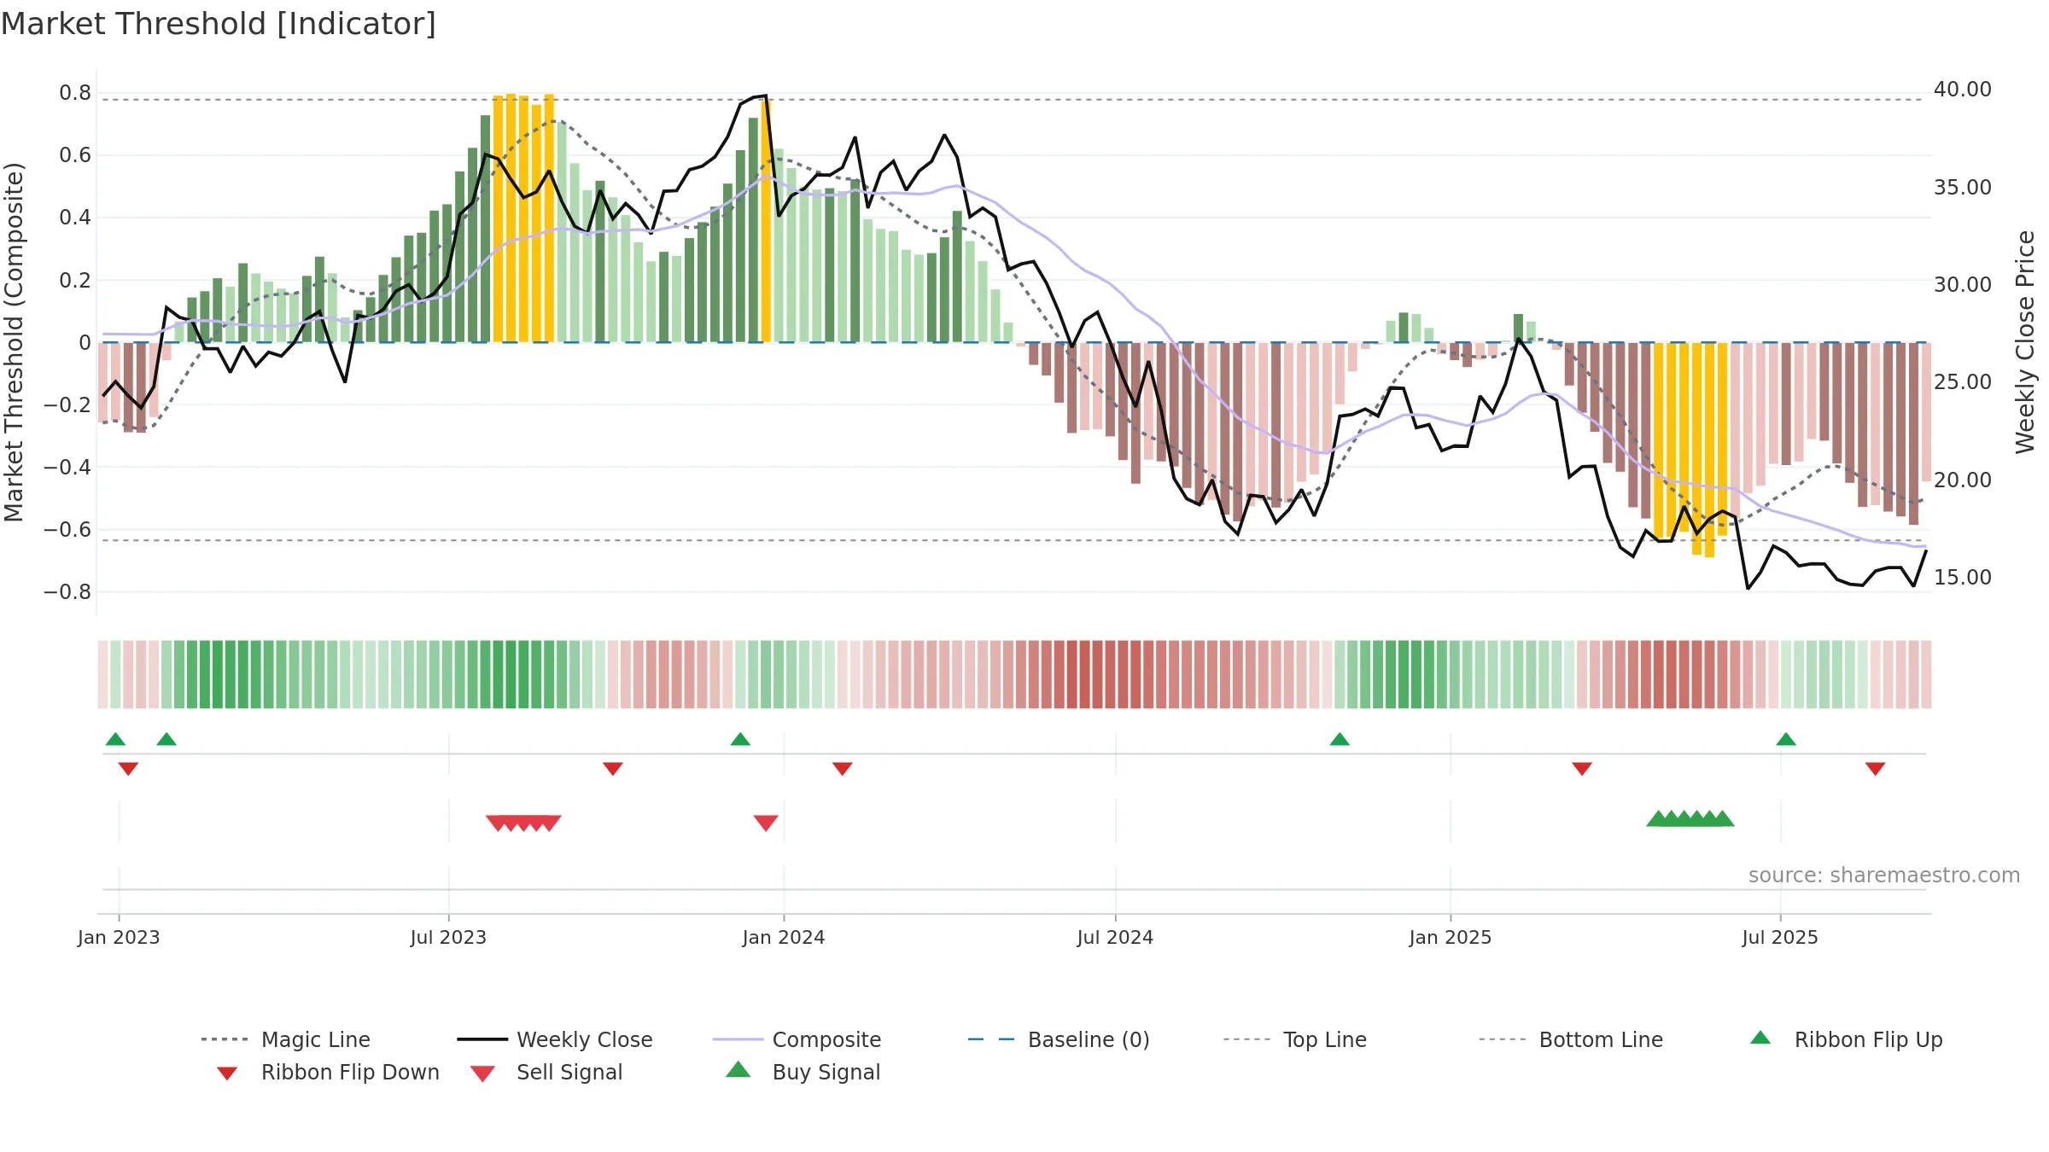Click the 40.00 right axis tick
The height and width of the screenshot is (1152, 2049).
tap(1963, 90)
